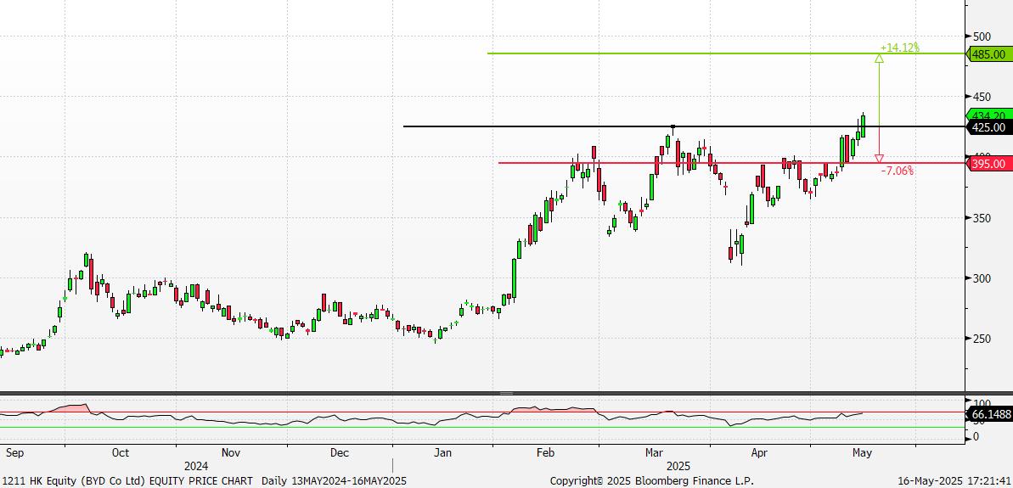The image size is (1013, 488).
Task: Click the 250 price axis tick
Action: (x=982, y=339)
